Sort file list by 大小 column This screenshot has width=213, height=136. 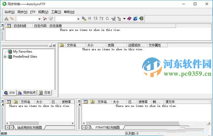[x=96, y=45]
